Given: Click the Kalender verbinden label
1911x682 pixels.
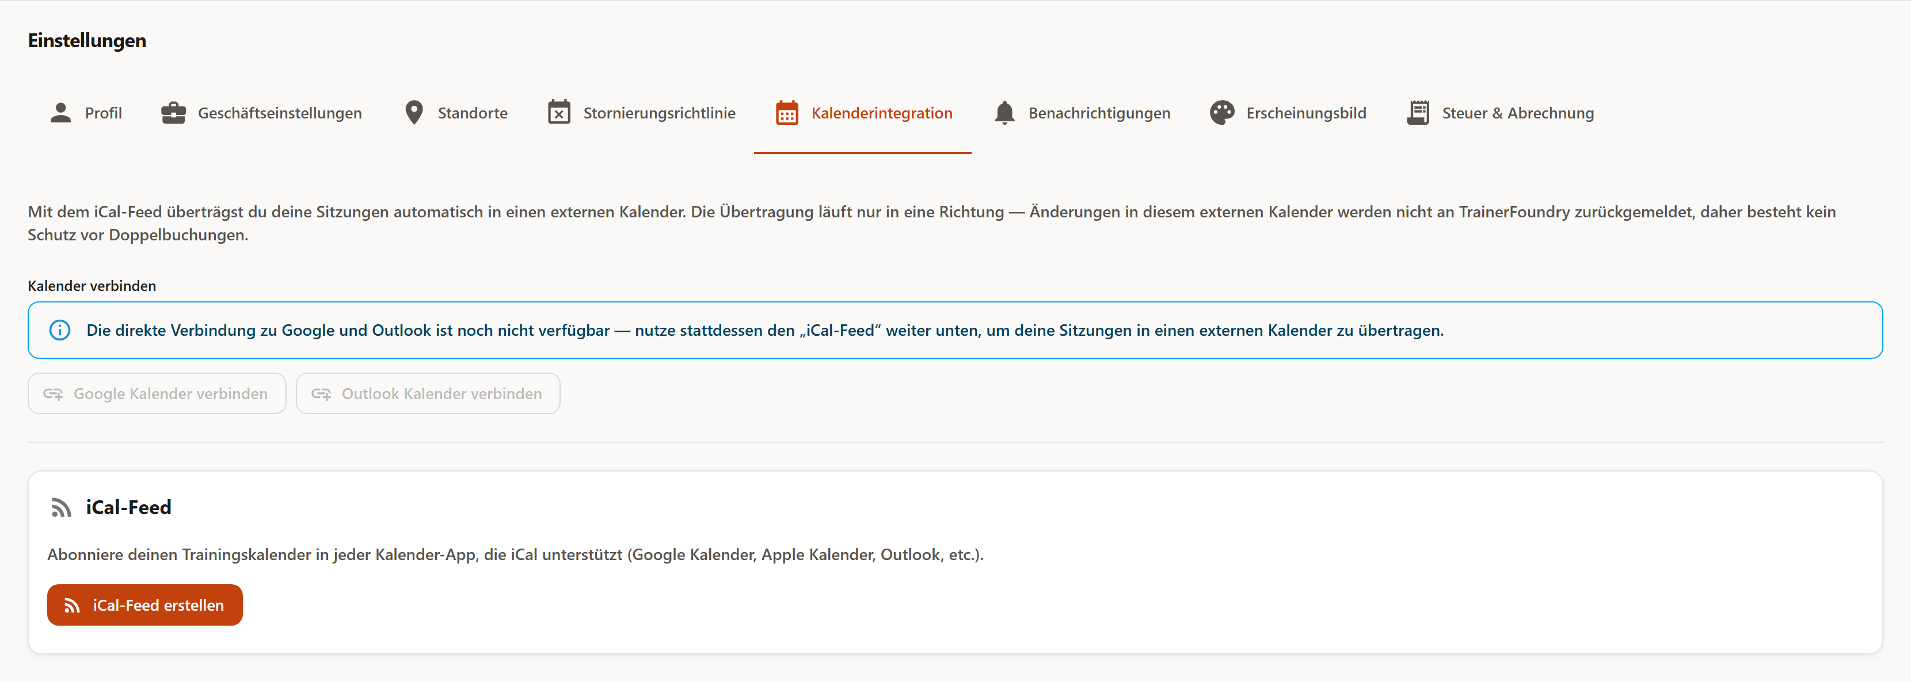Looking at the screenshot, I should (x=92, y=286).
